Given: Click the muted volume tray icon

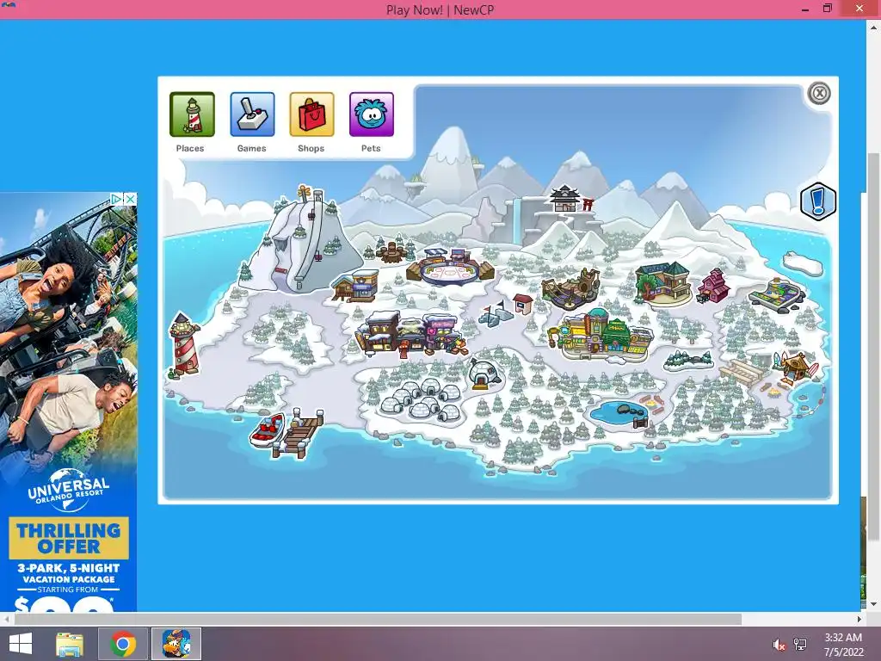Looking at the screenshot, I should [779, 645].
